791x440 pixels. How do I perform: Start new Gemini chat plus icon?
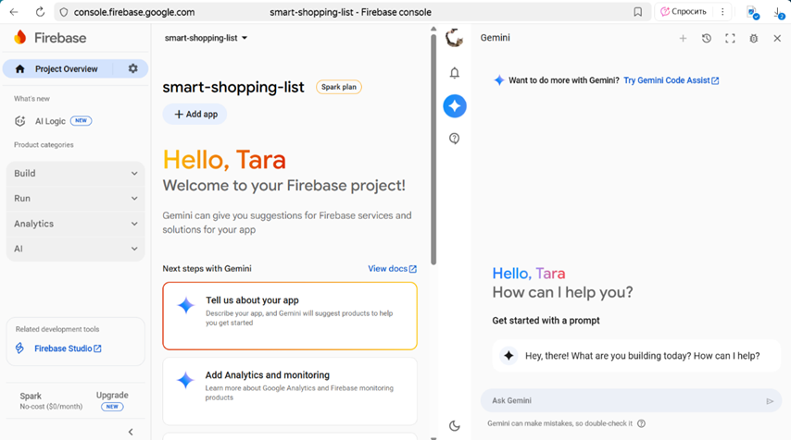[683, 38]
